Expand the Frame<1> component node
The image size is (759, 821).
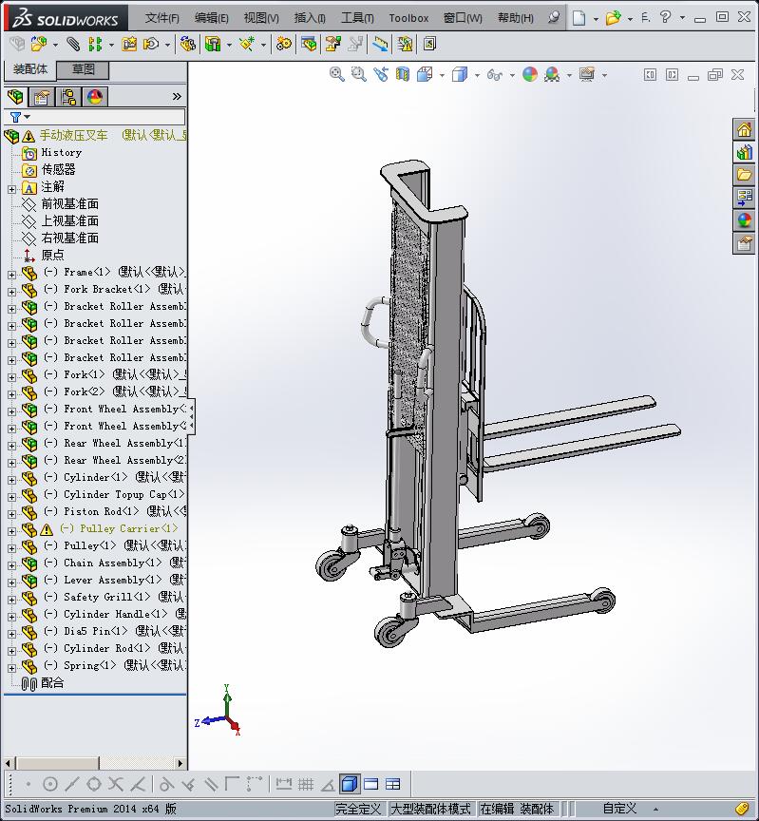click(x=11, y=275)
